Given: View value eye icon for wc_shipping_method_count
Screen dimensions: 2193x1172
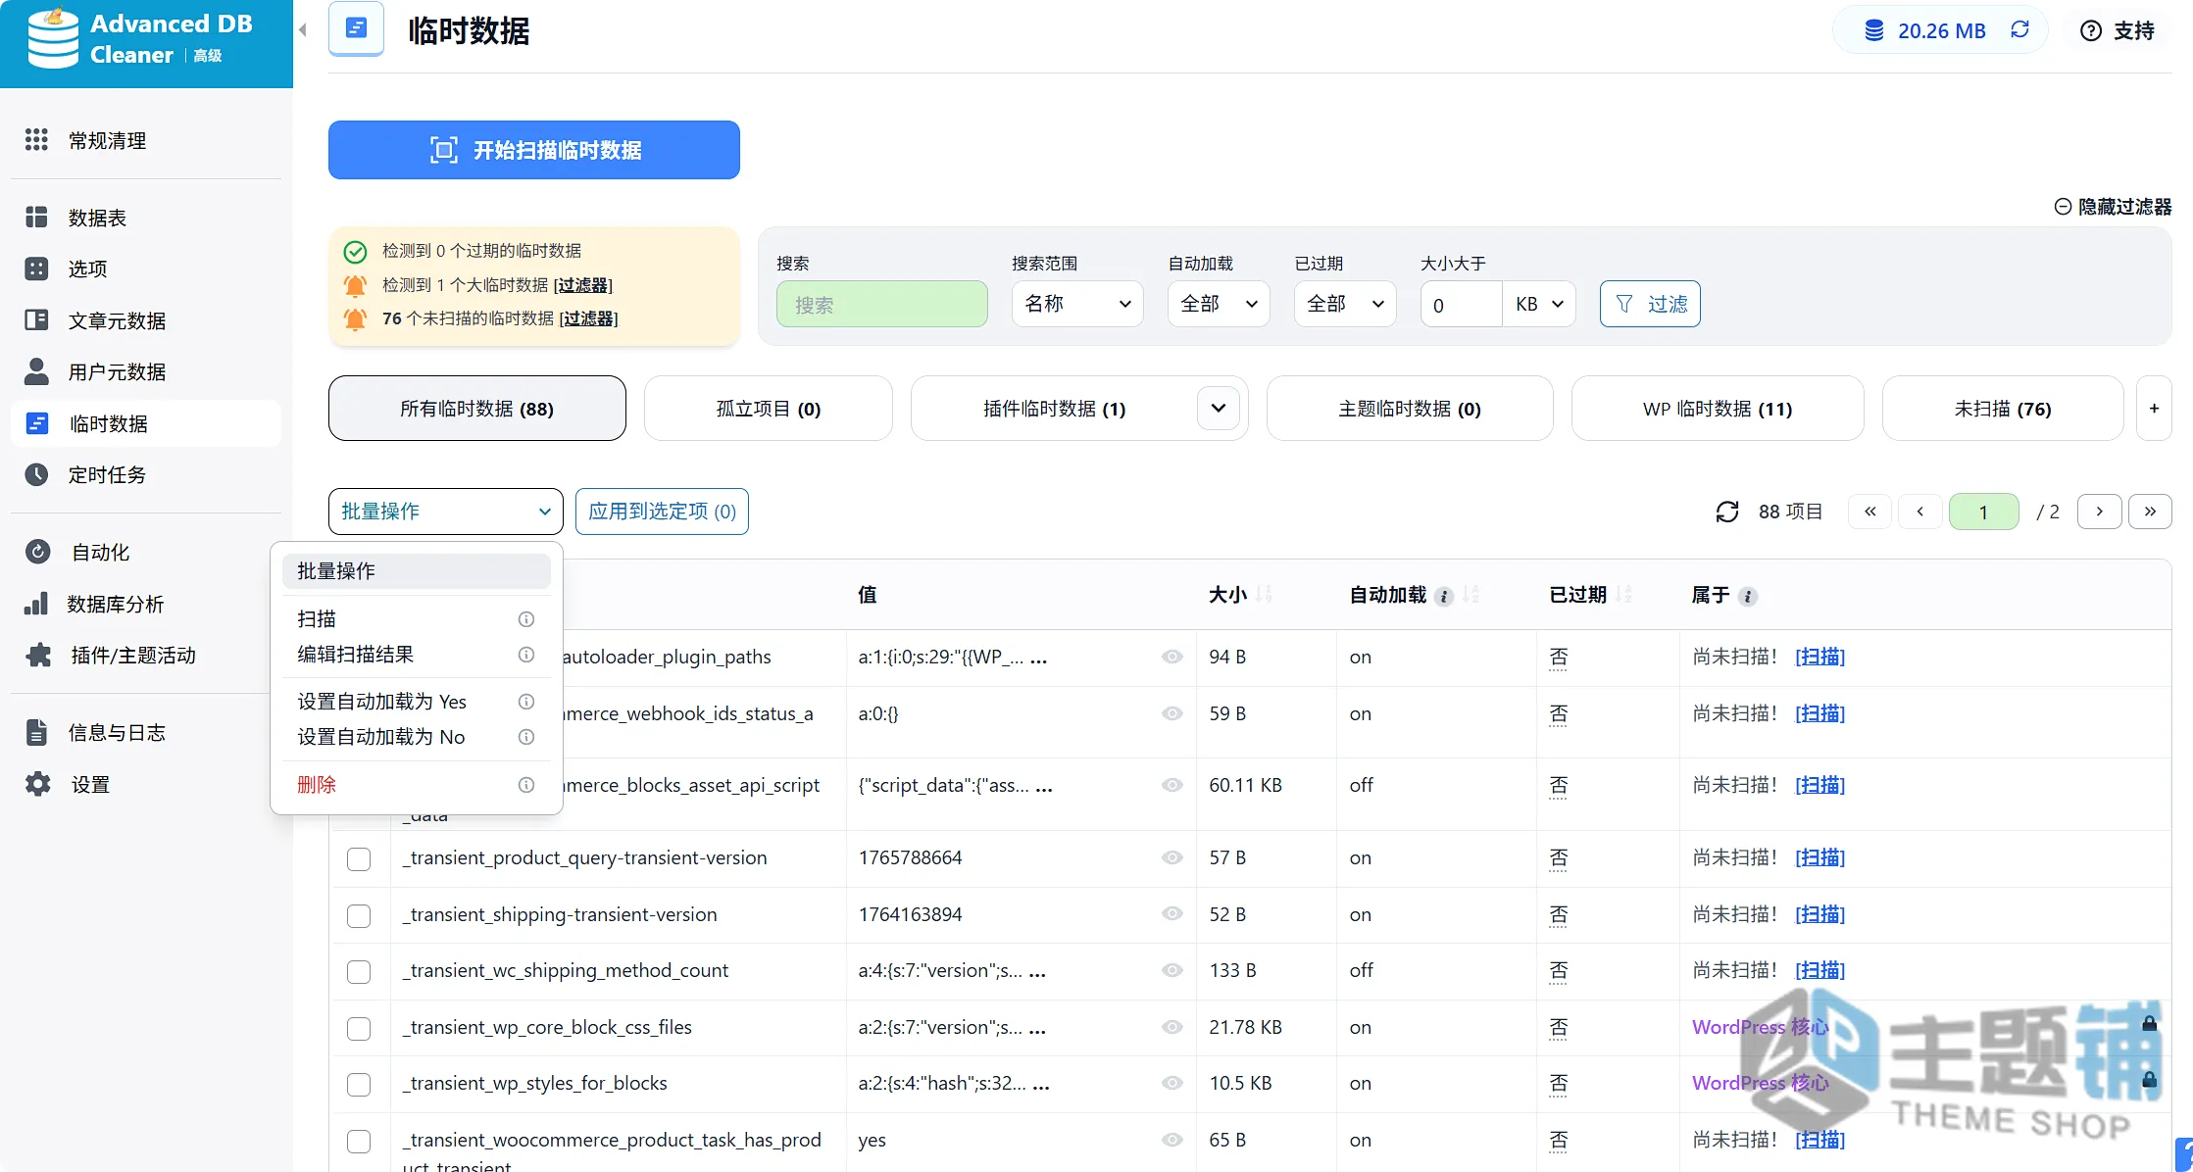Looking at the screenshot, I should [x=1171, y=970].
